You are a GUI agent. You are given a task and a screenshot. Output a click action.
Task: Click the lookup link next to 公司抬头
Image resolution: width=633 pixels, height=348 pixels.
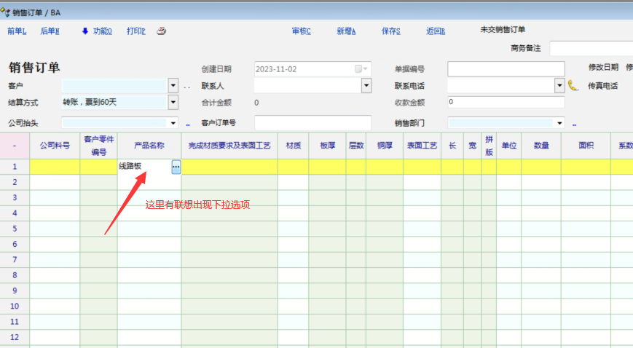(x=187, y=124)
